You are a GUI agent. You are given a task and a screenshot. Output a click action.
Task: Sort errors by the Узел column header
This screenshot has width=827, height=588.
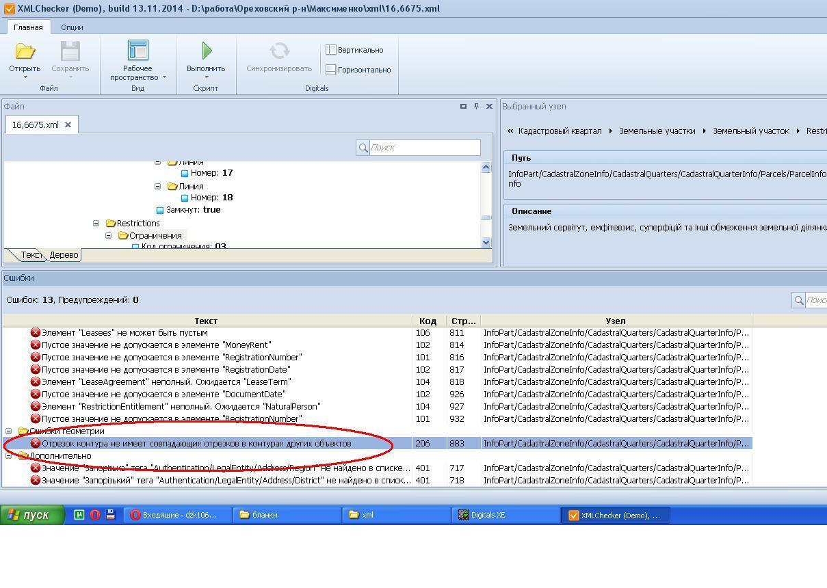click(616, 321)
